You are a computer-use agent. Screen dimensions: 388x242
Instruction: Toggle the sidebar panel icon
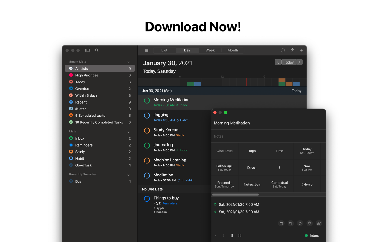[87, 51]
